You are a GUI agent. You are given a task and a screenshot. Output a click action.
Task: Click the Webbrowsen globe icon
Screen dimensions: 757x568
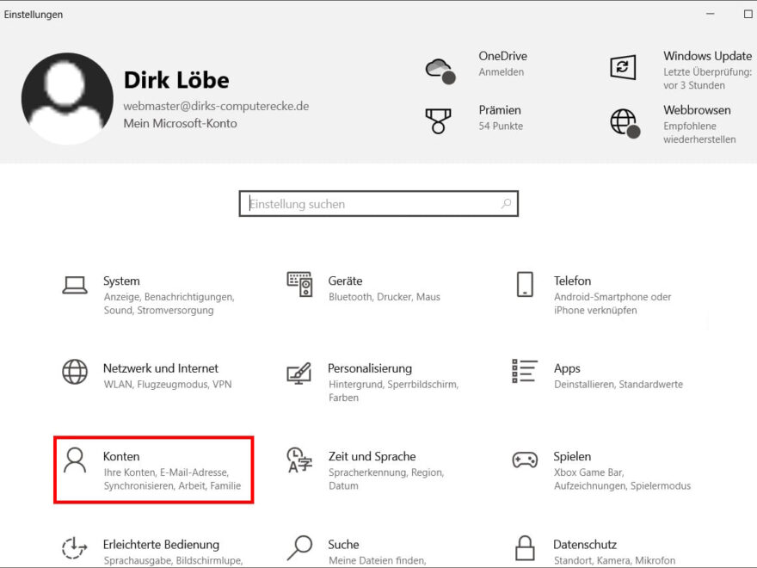[625, 123]
